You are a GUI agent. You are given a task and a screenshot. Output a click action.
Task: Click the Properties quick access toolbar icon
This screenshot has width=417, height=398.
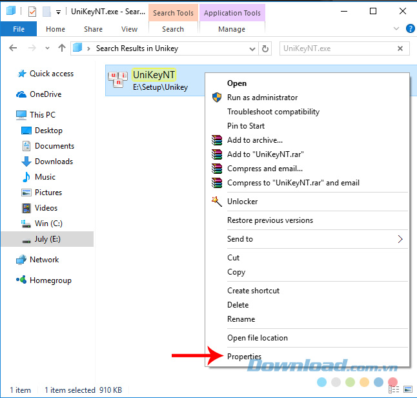pos(32,12)
